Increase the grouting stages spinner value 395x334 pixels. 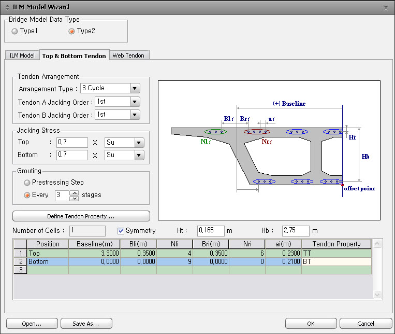point(74,192)
